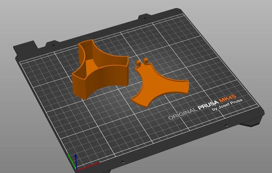Click the left clip tab on the lid
Image resolution: width=272 pixels, height=173 pixels.
138,63
